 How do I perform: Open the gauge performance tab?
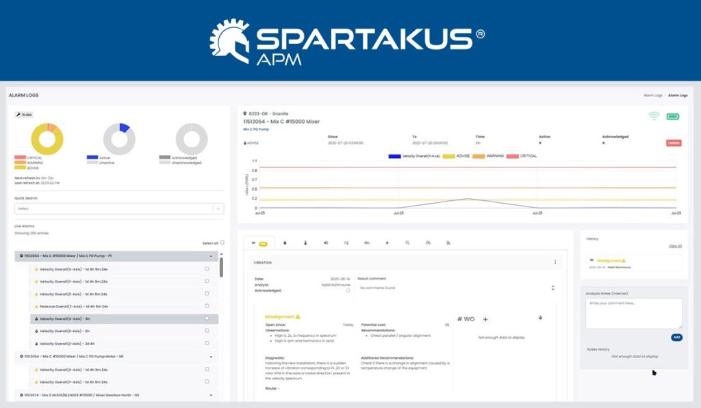coord(428,243)
